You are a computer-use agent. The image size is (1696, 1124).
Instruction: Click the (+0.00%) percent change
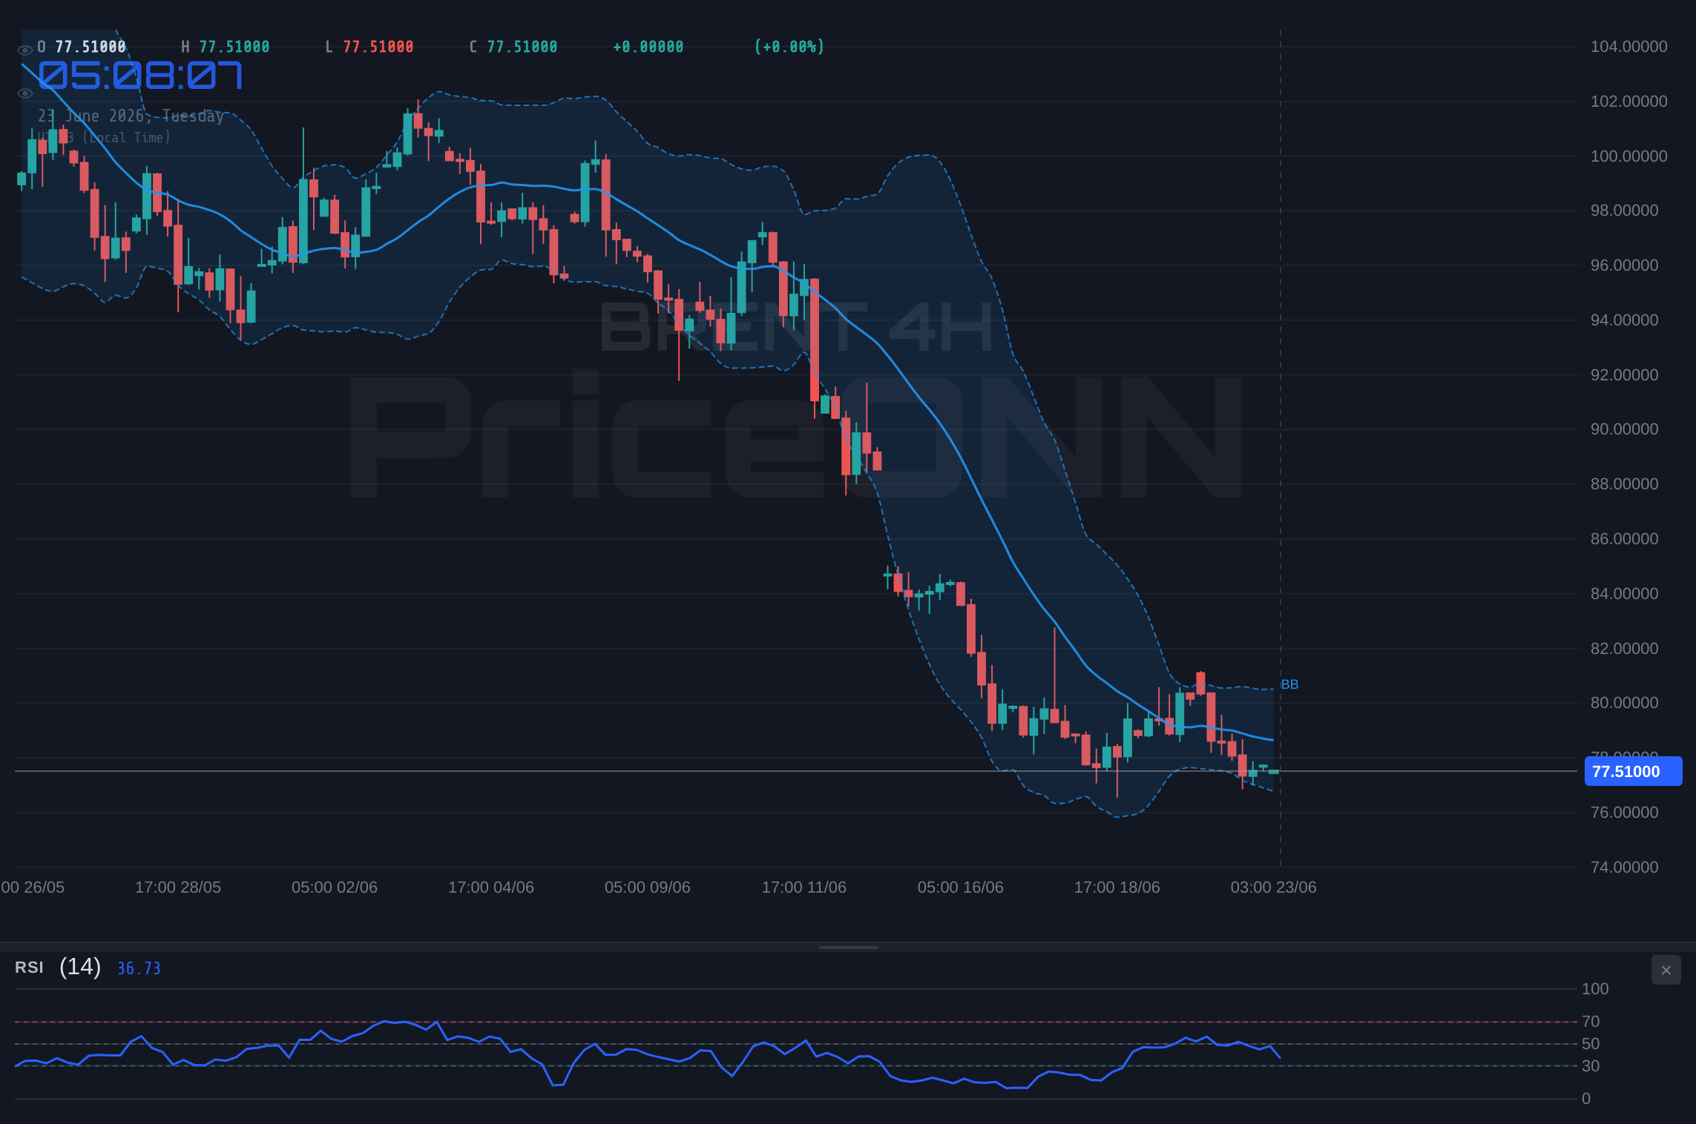789,47
